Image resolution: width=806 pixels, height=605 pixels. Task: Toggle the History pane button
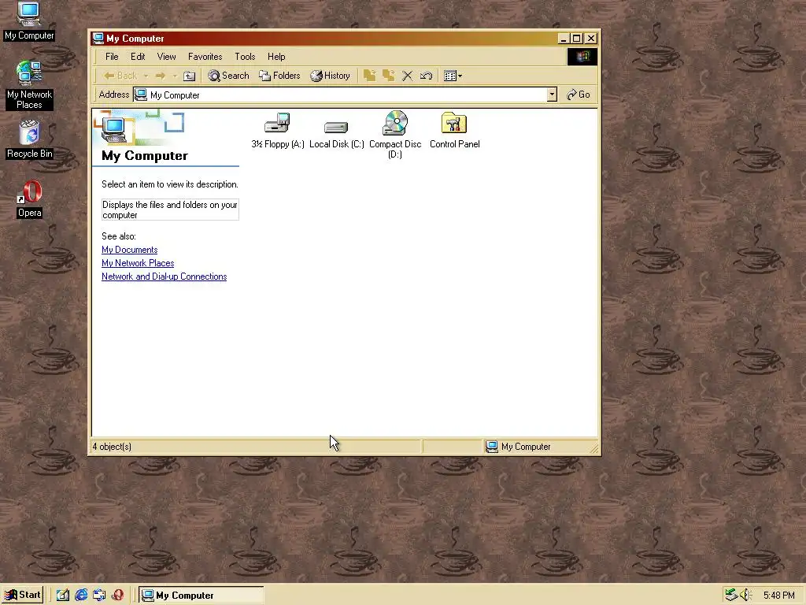pyautogui.click(x=330, y=76)
